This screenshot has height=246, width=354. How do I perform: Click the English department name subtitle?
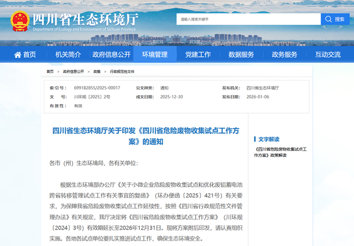(84, 29)
